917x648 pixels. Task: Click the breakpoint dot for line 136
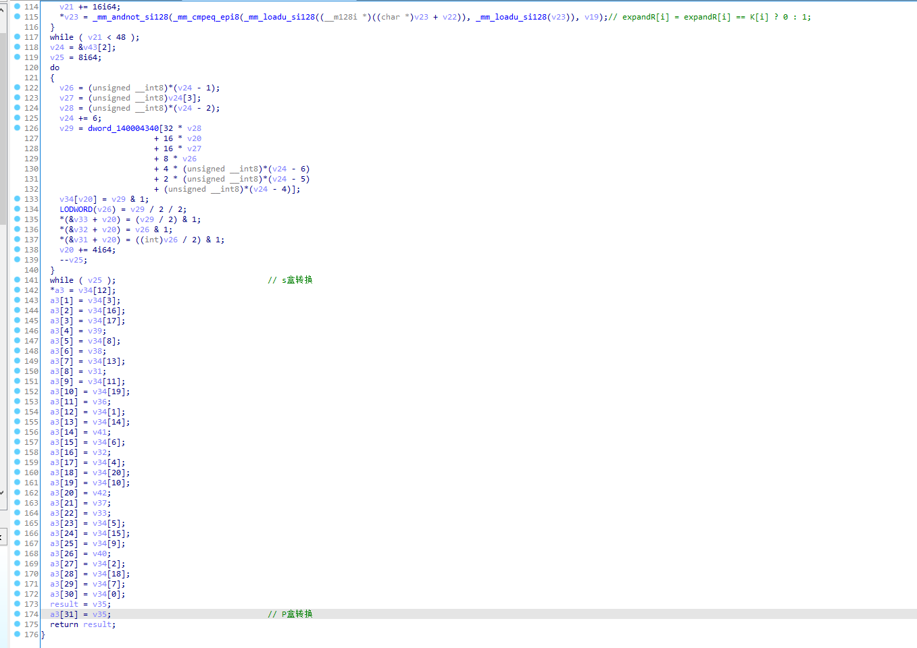pyautogui.click(x=18, y=230)
